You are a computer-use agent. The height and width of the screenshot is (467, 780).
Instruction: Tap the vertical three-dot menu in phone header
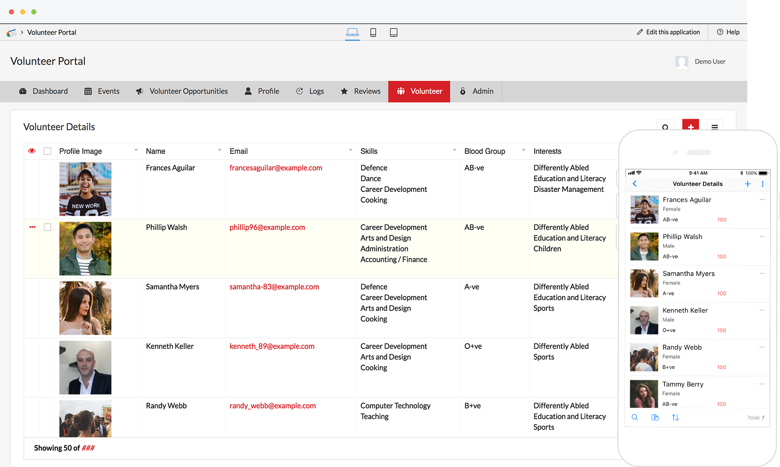click(763, 184)
